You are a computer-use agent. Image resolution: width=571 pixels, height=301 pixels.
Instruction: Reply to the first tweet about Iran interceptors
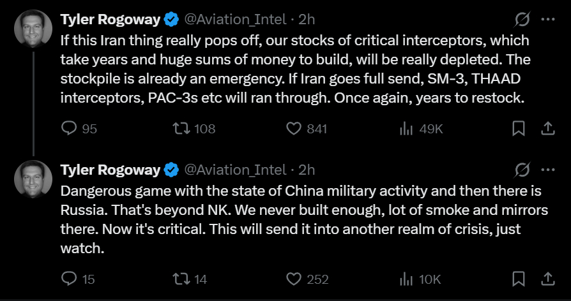tap(69, 129)
